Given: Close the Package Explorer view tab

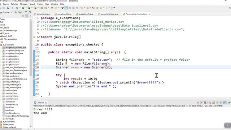Looking at the screenshot, I should point(12,12).
